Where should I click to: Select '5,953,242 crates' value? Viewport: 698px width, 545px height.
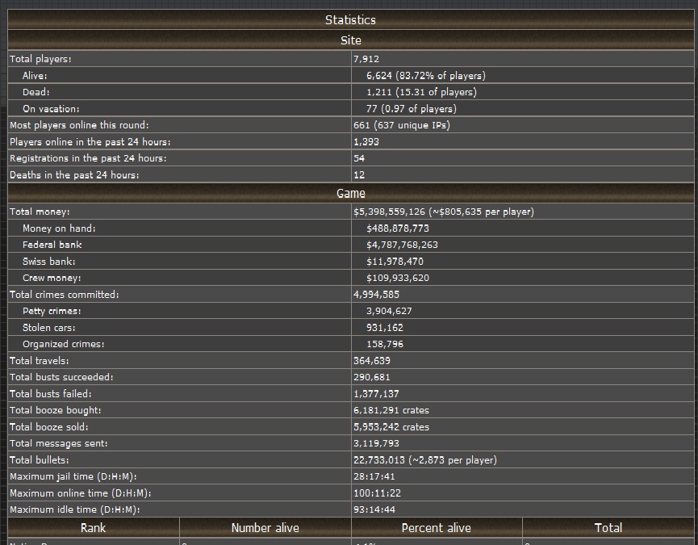(391, 427)
